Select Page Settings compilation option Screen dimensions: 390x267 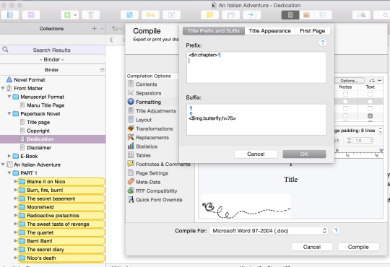(152, 173)
